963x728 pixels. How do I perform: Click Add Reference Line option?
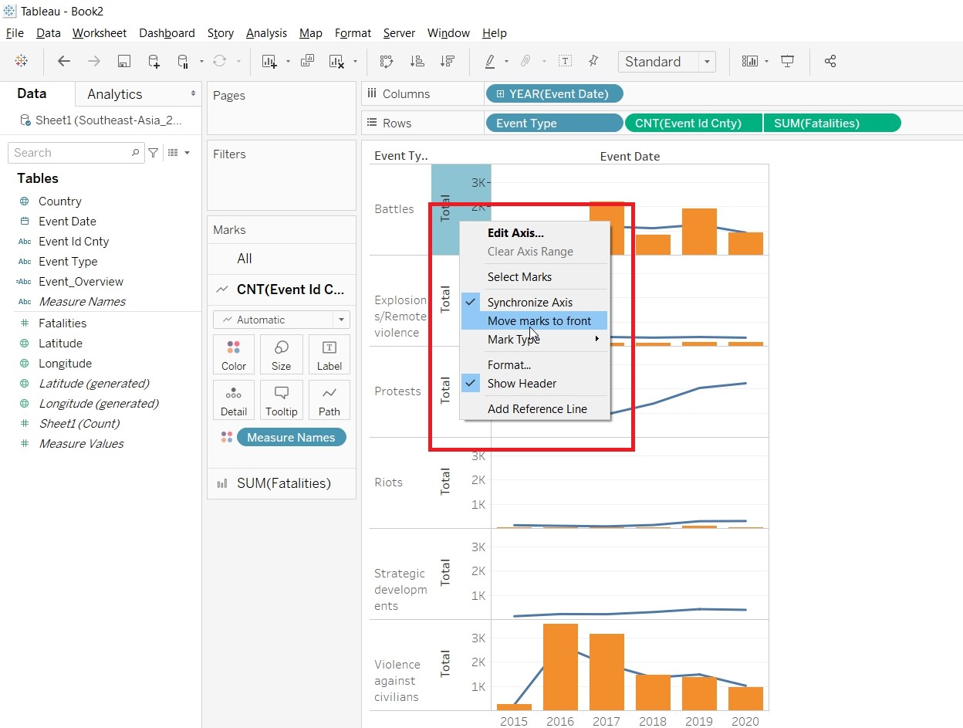coord(537,409)
